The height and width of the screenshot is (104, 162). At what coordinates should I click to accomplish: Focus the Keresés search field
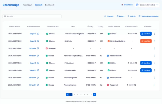point(32,16)
